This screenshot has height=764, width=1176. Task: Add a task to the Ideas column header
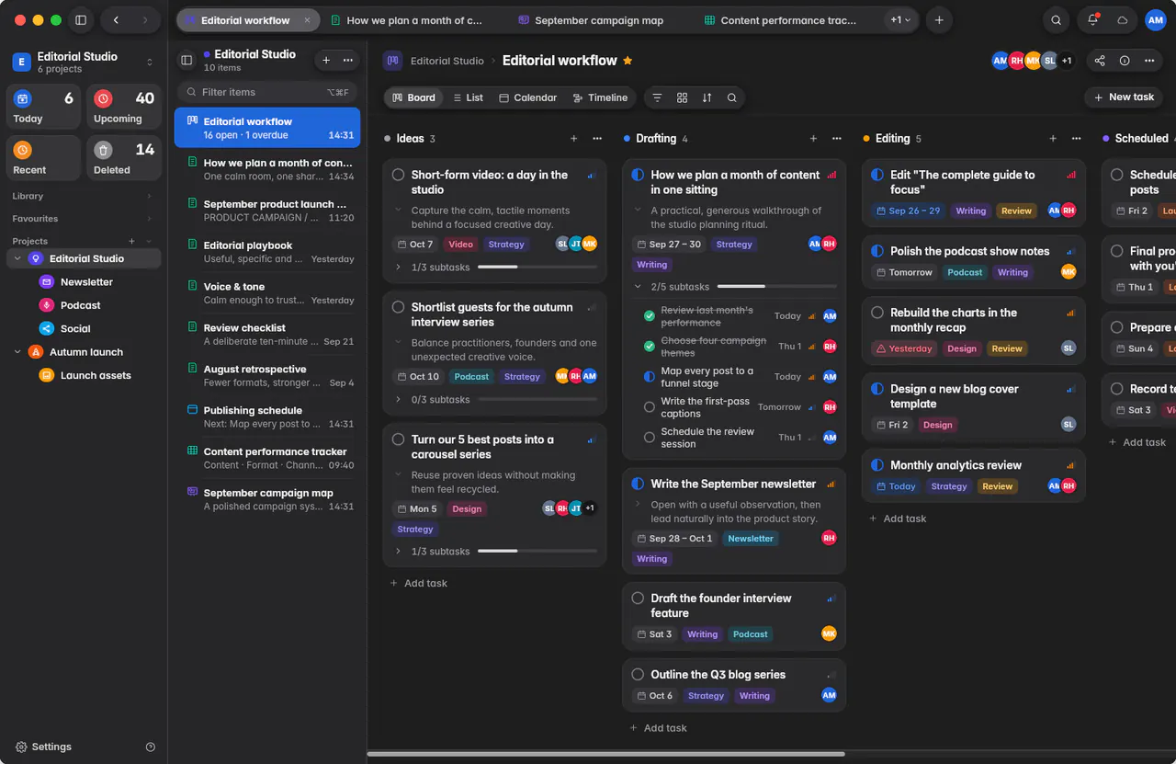574,139
